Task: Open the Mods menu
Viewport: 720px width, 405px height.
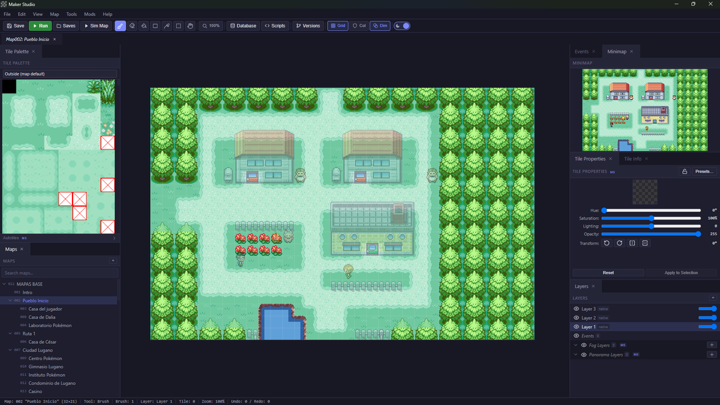Action: point(89,14)
